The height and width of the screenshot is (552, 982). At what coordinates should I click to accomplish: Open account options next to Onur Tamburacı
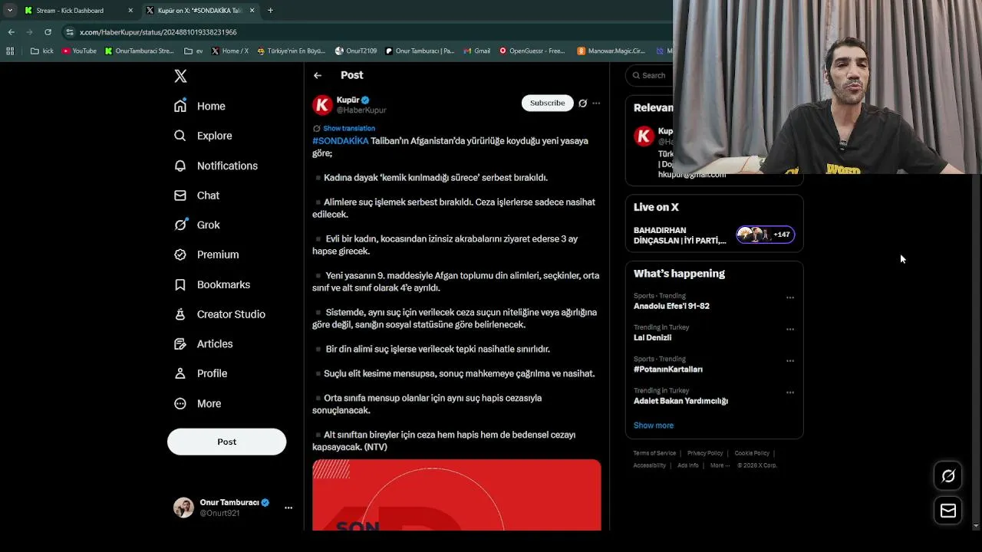[x=288, y=508]
